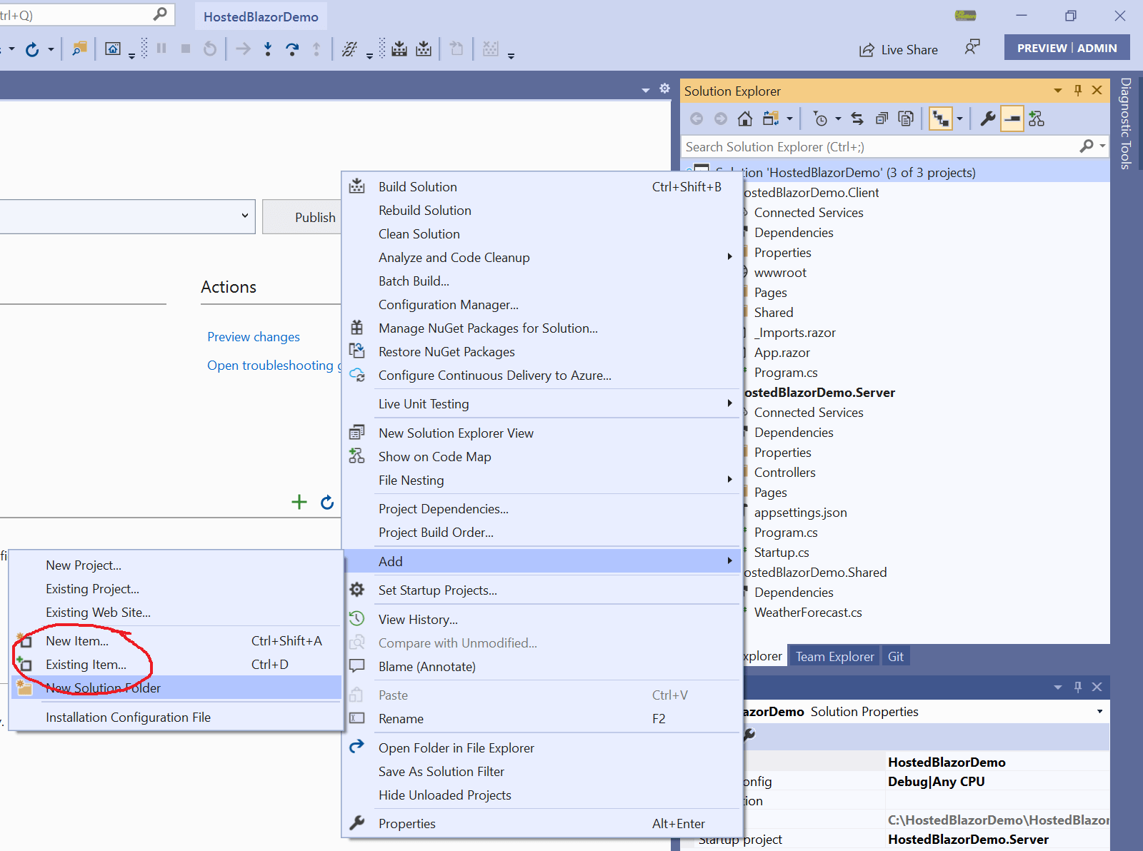Select Manage NuGet Packages for Solution

point(541,328)
